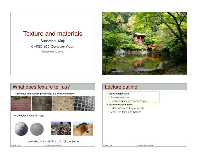Image resolution: width=202 pixels, height=156 pixels.
Task: Click the brown horse photo
Action: (83, 129)
